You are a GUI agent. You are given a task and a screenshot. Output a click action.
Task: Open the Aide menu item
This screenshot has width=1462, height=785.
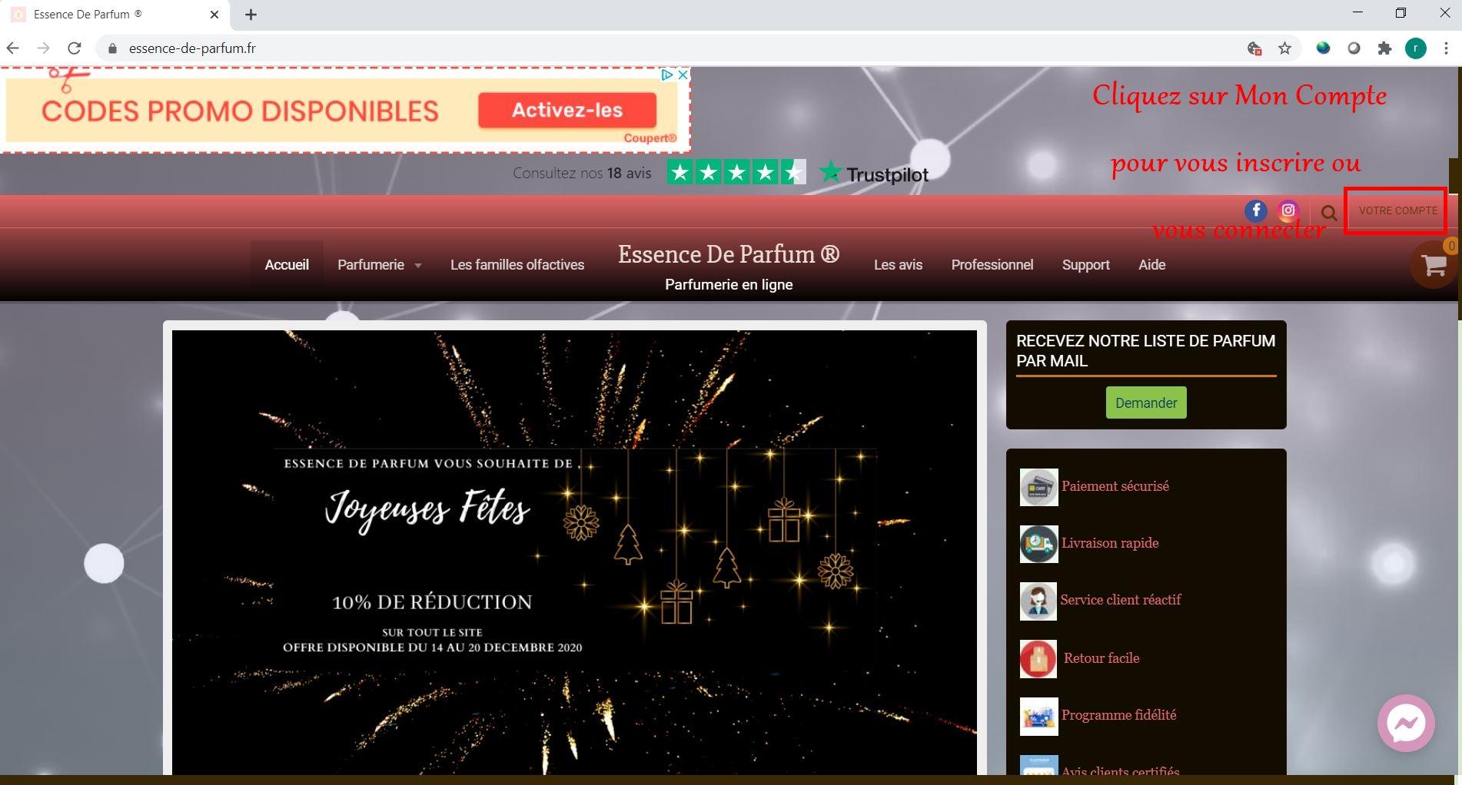[x=1151, y=265]
